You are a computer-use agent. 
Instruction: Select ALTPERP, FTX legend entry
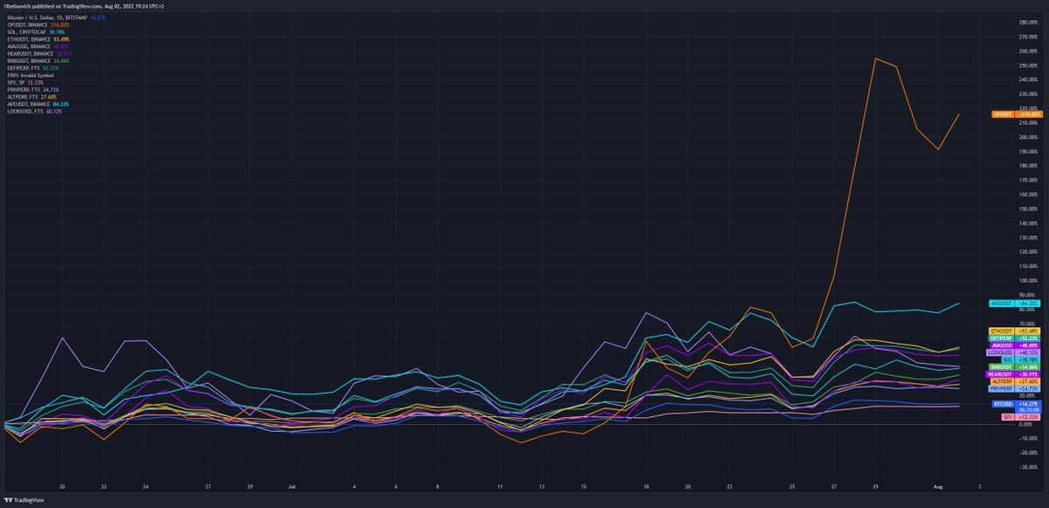coord(31,97)
